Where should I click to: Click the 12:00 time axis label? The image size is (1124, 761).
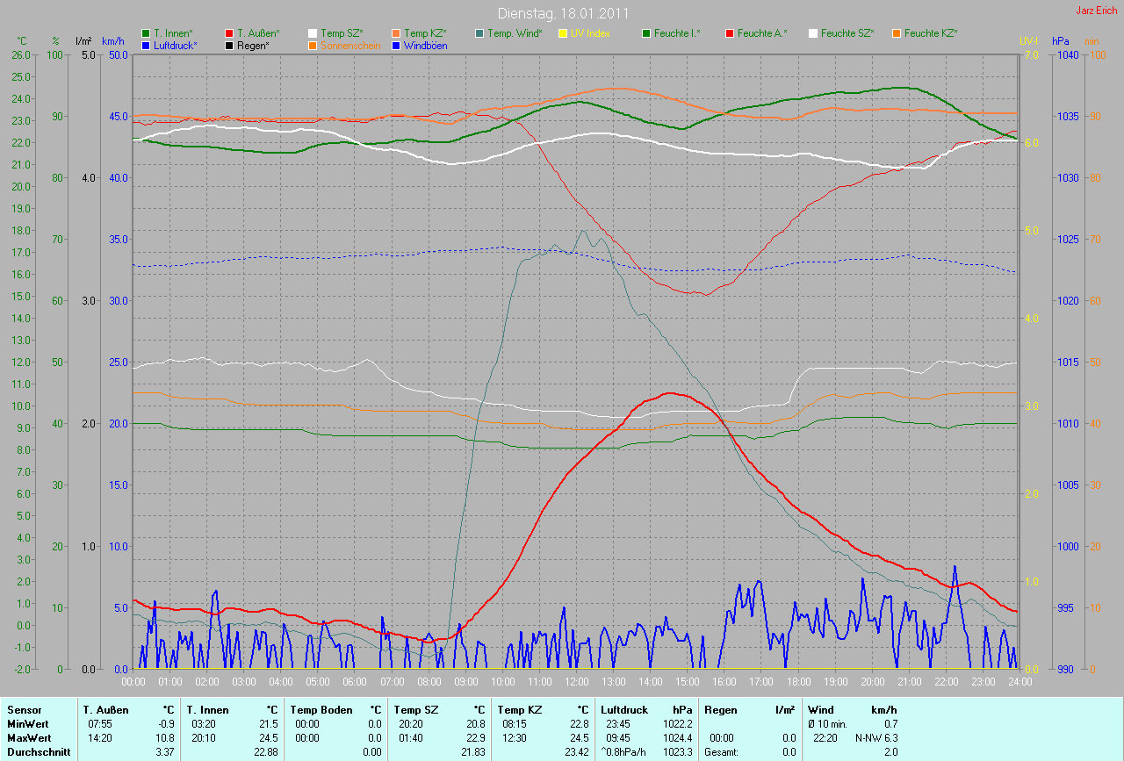[576, 681]
